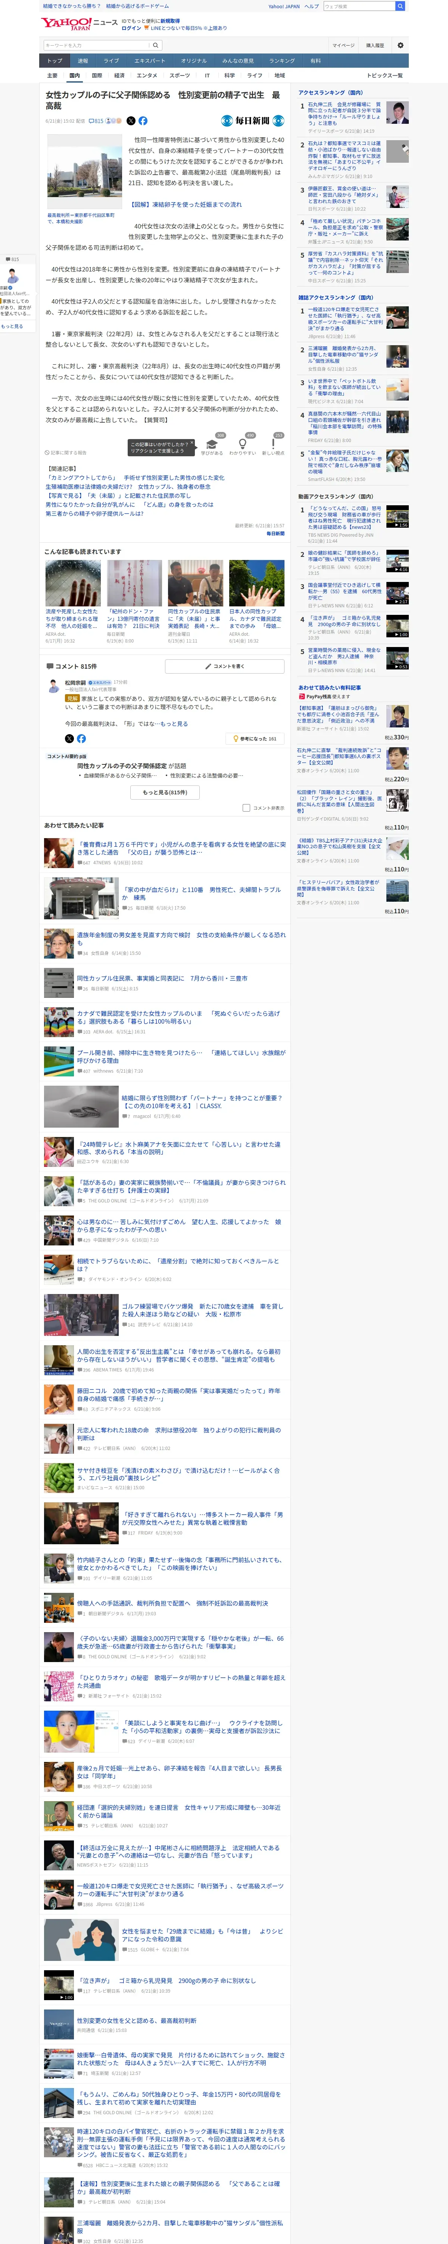Open the ヘルプ link in top bar
Viewport: 448px width, 2244px height.
(311, 6)
